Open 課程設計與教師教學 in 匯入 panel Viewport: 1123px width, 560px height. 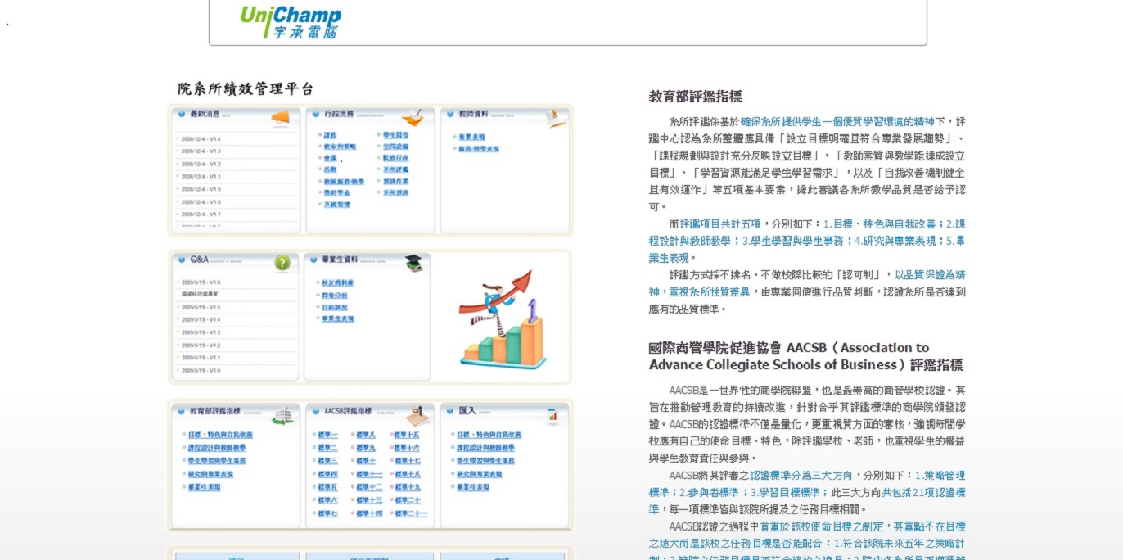485,448
